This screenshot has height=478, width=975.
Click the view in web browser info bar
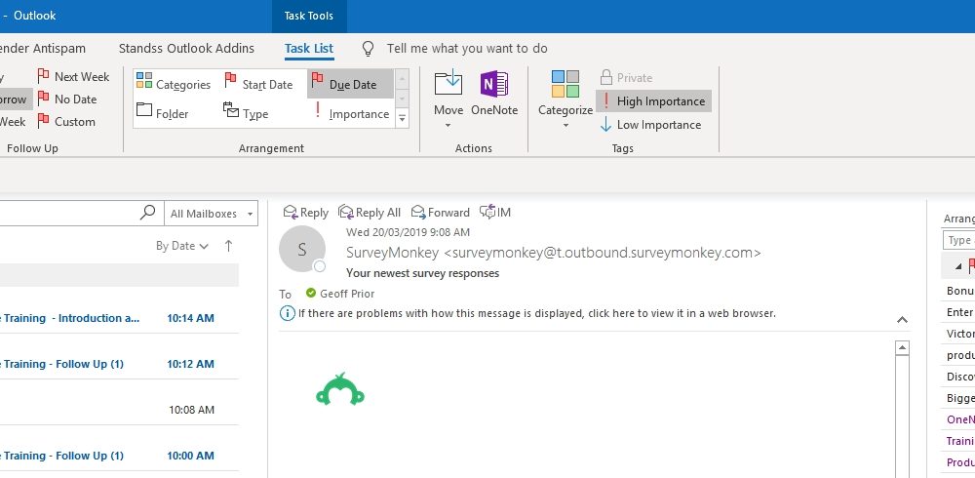(x=536, y=313)
